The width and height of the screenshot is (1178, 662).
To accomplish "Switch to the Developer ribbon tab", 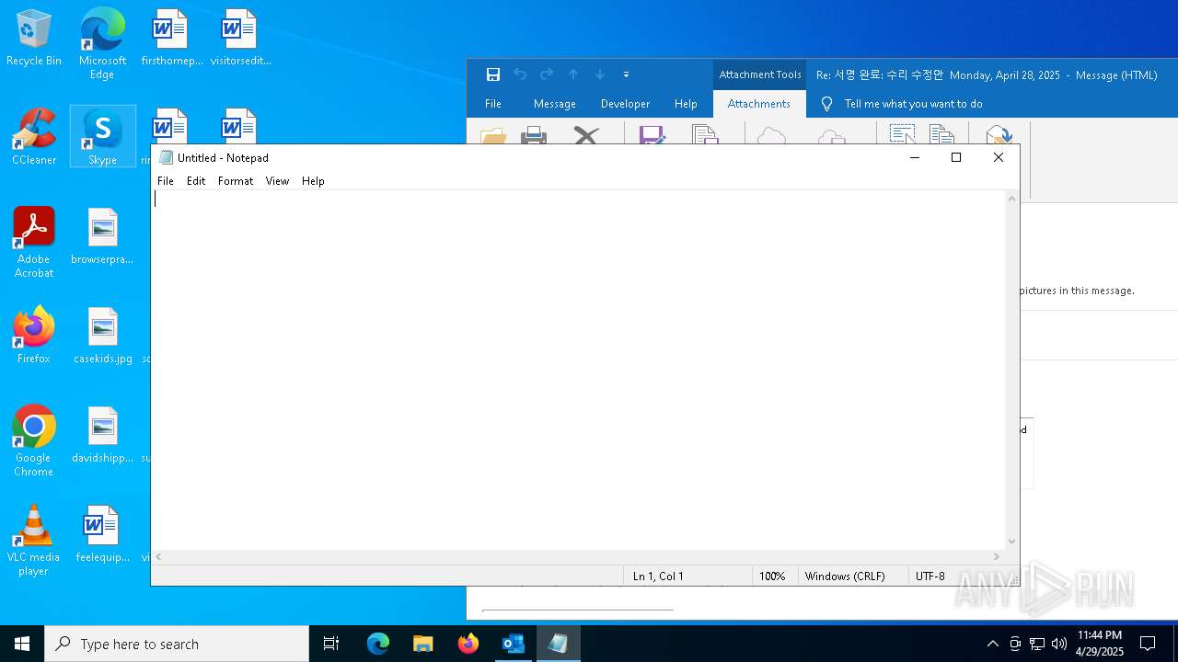I will coord(625,104).
